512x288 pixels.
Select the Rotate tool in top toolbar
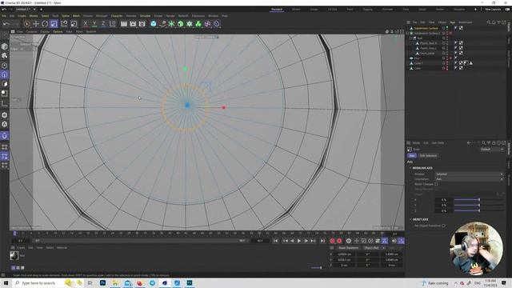click(x=45, y=24)
